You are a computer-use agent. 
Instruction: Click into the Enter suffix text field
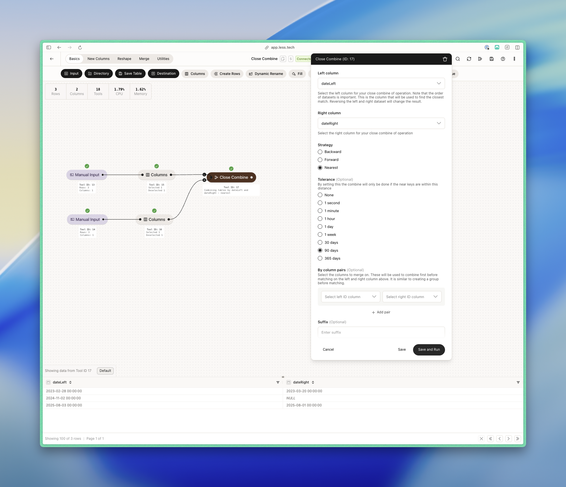[381, 332]
